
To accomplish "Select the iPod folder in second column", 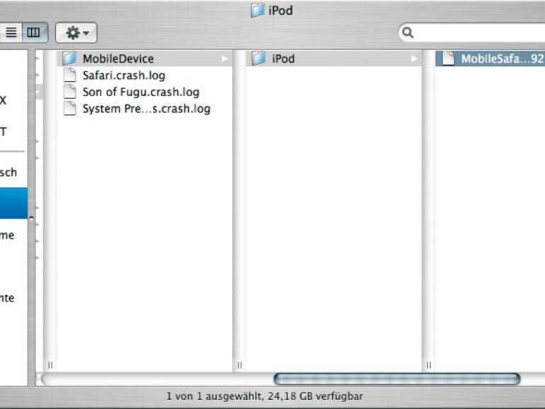I will [333, 59].
